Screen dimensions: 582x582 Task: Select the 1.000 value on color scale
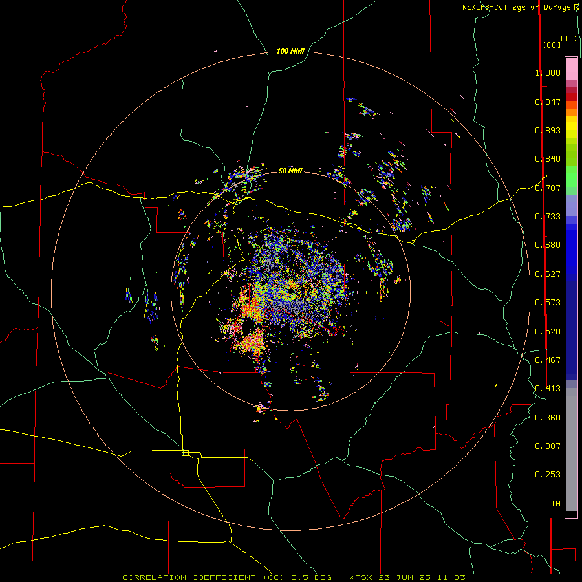click(x=548, y=72)
